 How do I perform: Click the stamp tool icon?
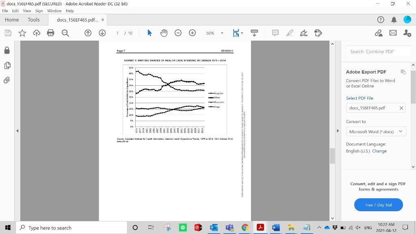pyautogui.click(x=318, y=33)
